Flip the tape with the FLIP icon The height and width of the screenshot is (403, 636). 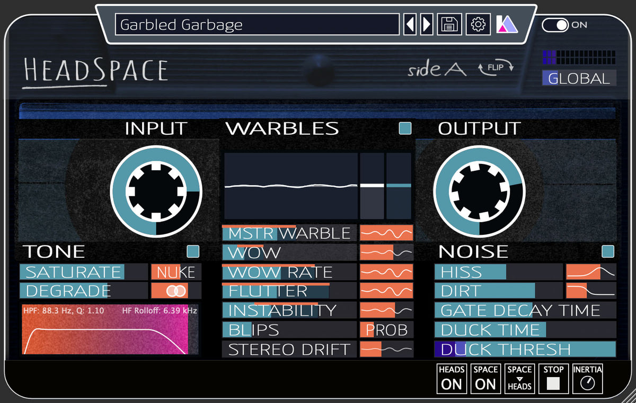coord(496,67)
